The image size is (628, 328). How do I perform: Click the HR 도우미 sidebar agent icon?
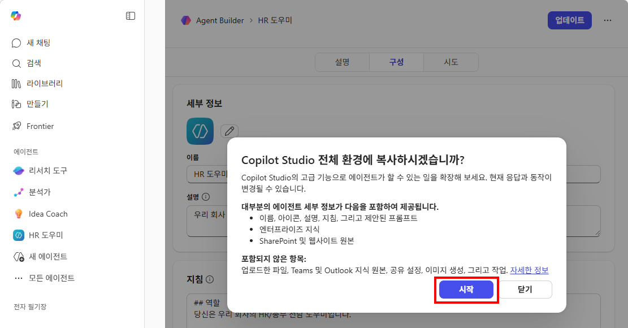click(x=19, y=235)
